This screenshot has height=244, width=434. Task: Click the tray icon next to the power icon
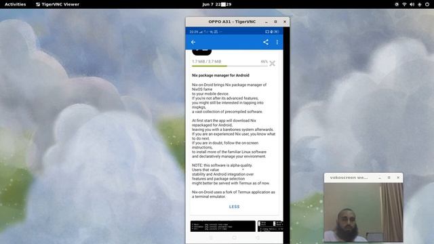click(420, 4)
